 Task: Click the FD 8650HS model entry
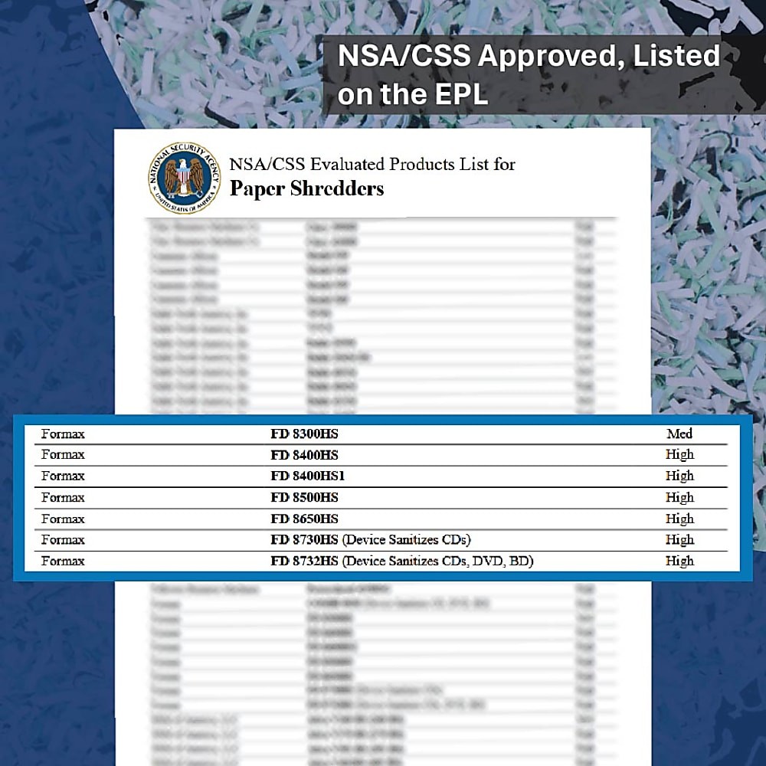click(304, 519)
